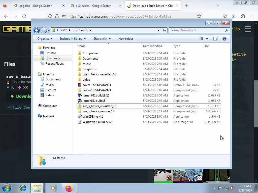Select Windows 8 build 7700 disc image icon
This screenshot has height=193, width=258.
tap(79, 122)
